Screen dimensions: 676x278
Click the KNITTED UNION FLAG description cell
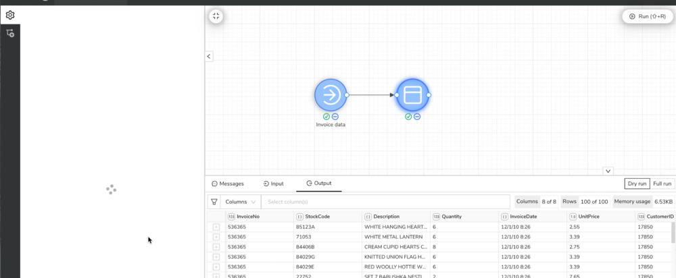point(396,257)
